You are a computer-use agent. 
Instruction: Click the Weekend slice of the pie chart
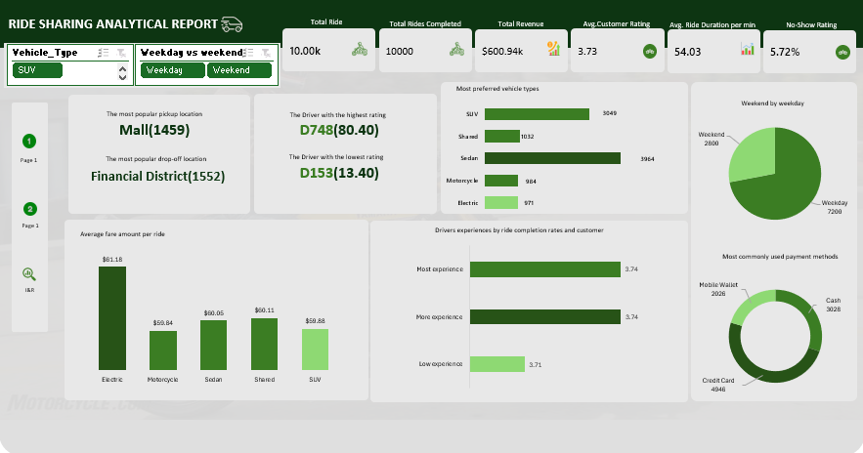(753, 154)
